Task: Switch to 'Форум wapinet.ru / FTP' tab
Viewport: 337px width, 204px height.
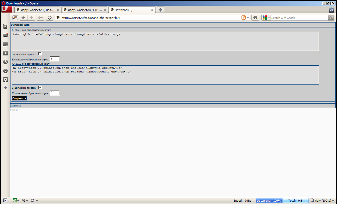Action: [x=85, y=10]
